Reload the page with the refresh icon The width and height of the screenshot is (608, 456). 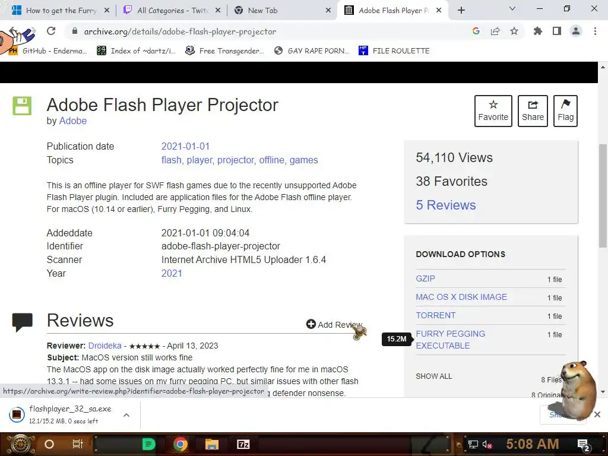[51, 31]
